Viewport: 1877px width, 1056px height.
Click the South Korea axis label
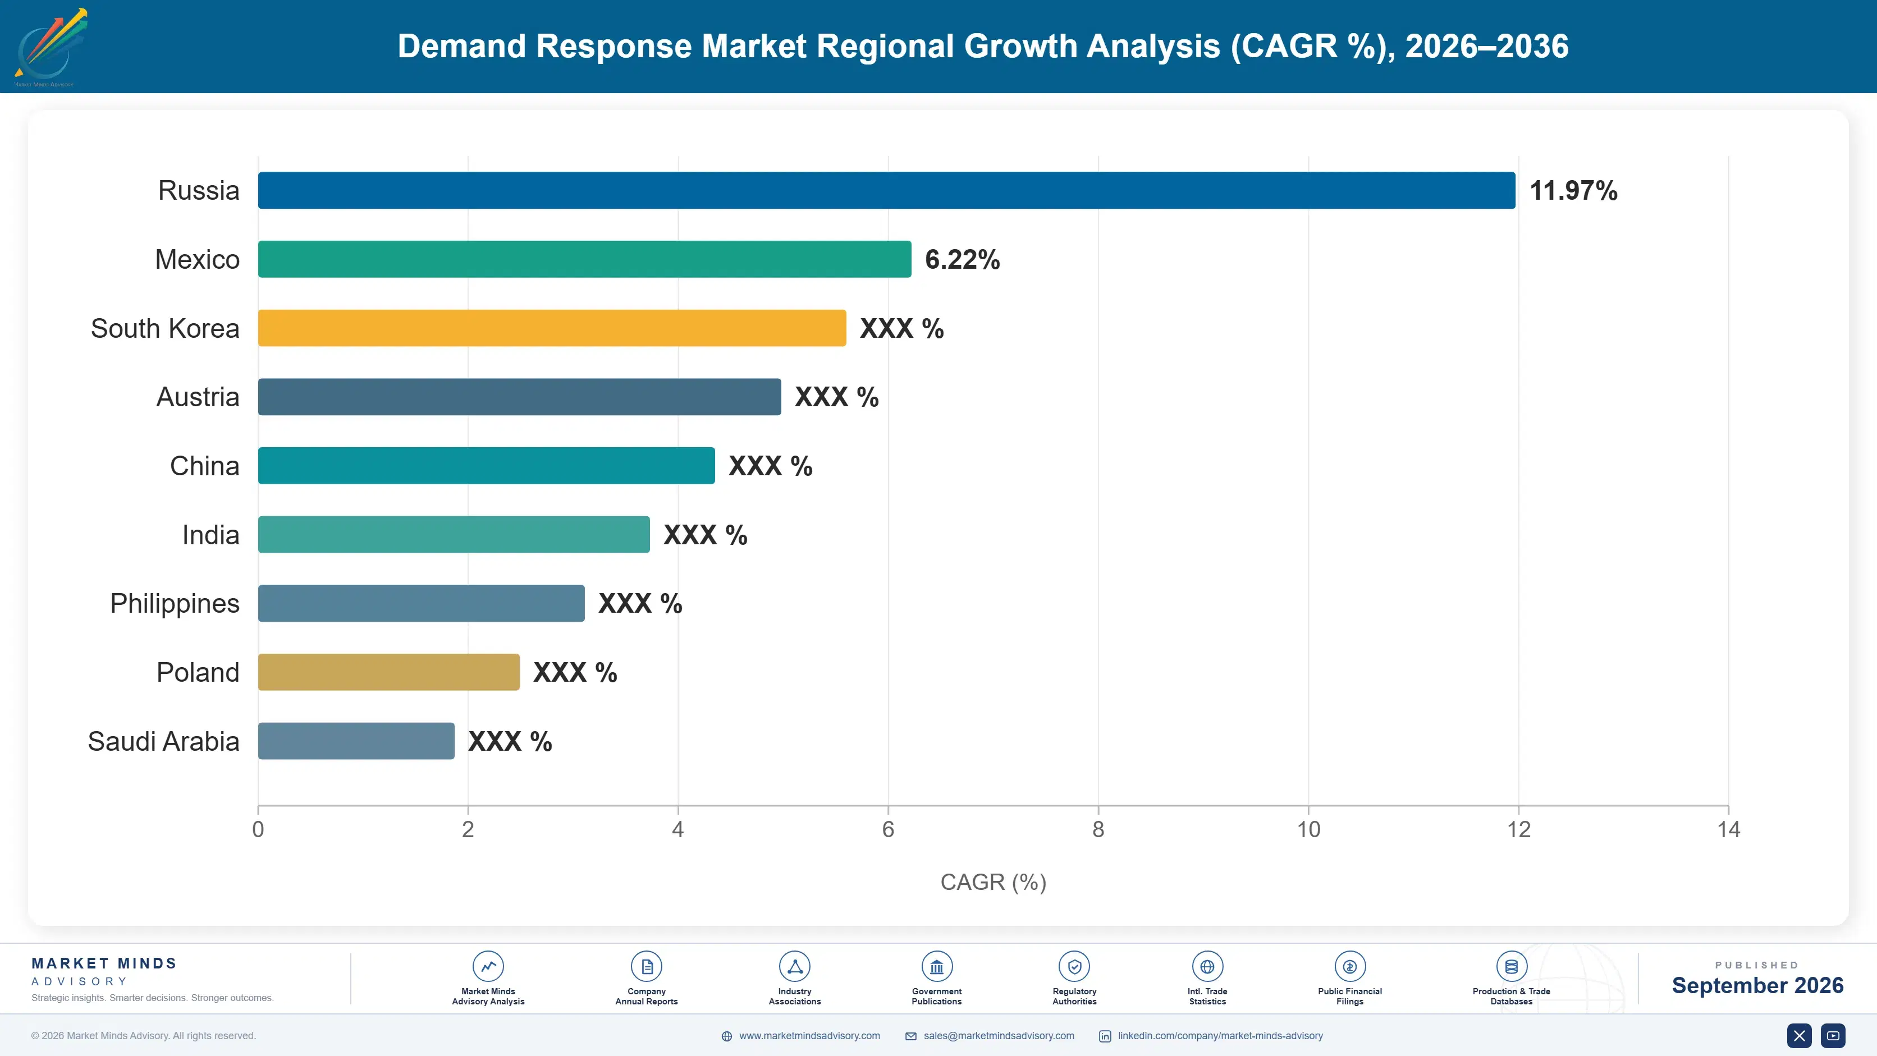coord(166,328)
